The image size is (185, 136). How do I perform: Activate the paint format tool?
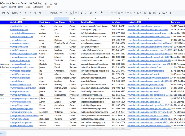(8, 13)
